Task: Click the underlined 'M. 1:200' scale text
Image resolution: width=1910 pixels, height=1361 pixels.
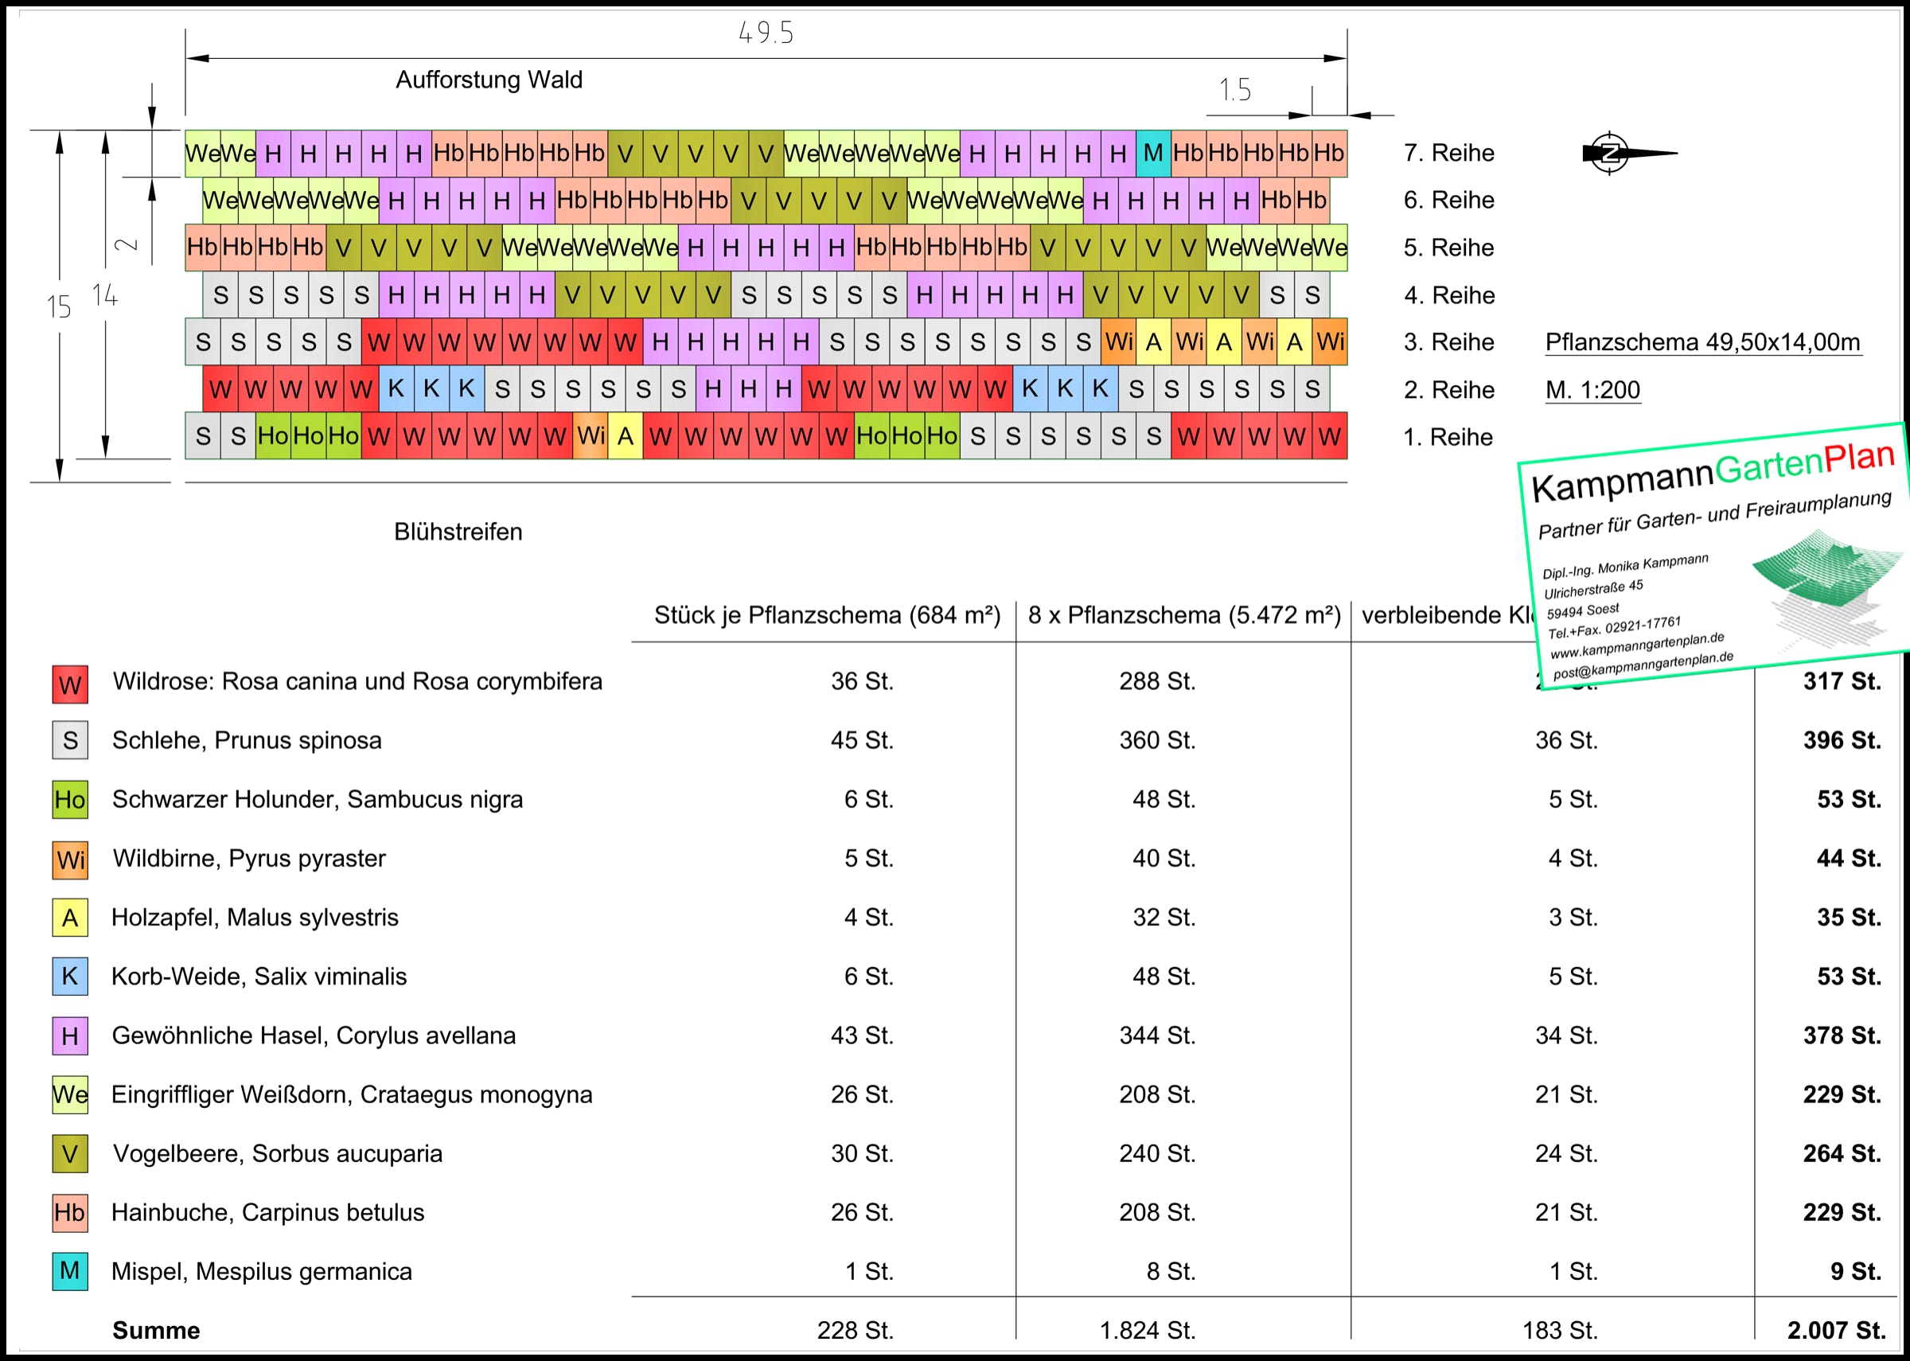Action: [1592, 390]
